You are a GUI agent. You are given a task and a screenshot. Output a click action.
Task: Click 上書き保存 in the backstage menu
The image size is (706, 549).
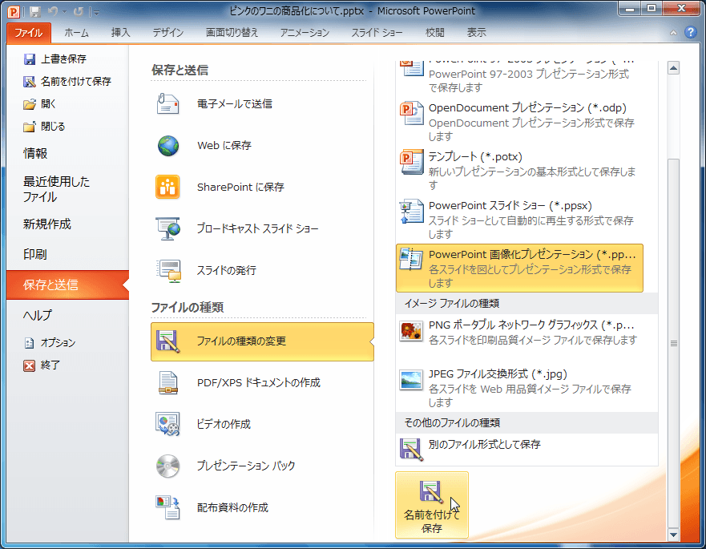pyautogui.click(x=55, y=59)
